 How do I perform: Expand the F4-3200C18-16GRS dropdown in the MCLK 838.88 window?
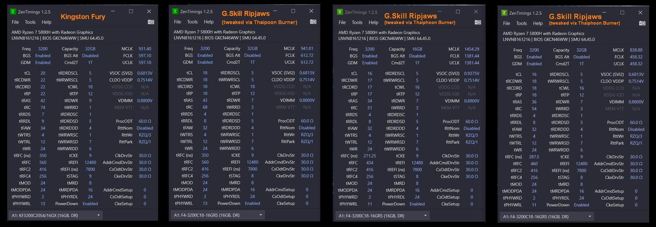click(x=547, y=216)
